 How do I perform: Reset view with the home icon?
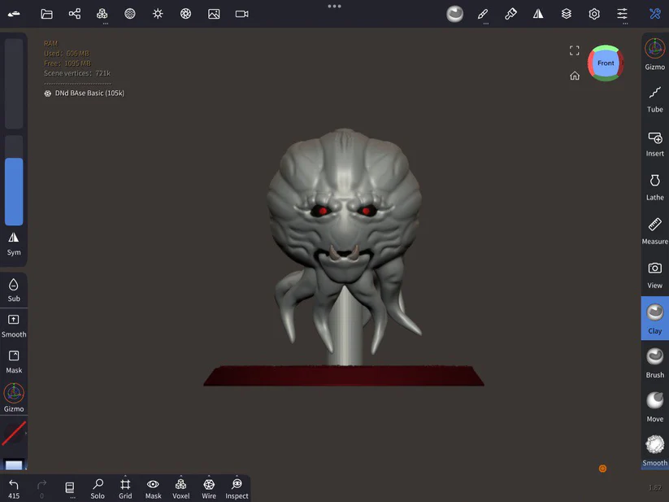[x=575, y=76]
